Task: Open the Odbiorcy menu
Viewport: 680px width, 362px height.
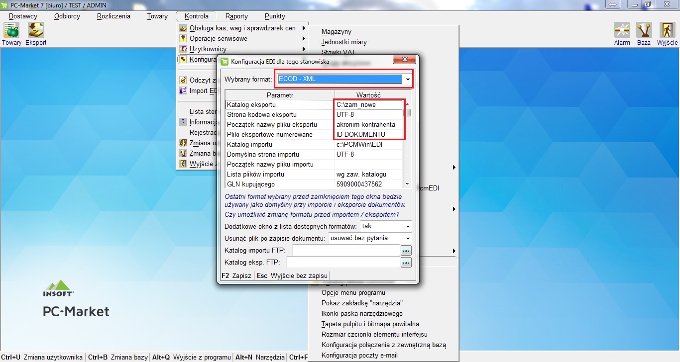Action: [67, 16]
